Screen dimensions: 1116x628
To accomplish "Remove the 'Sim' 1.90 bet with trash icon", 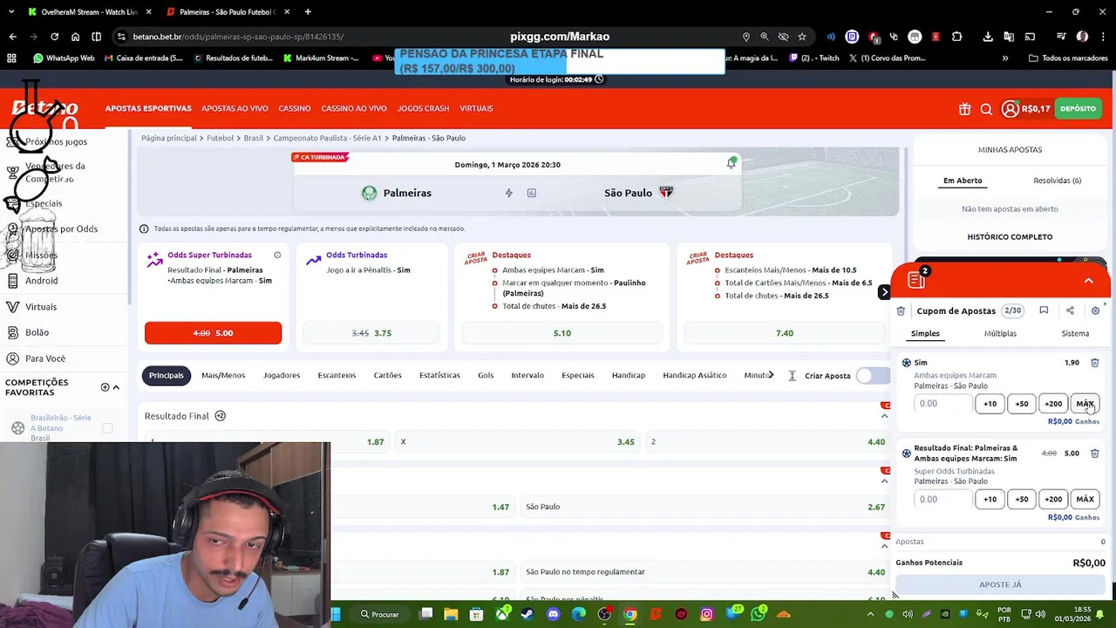I will (x=1095, y=363).
